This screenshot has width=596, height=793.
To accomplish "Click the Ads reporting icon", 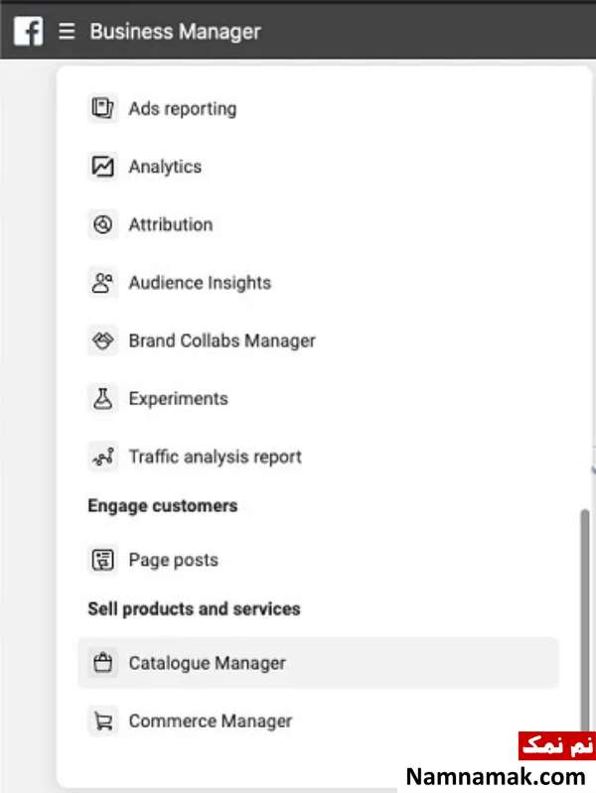I will [x=102, y=108].
